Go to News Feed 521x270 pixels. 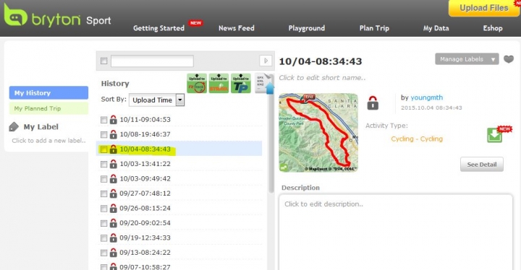tap(237, 28)
